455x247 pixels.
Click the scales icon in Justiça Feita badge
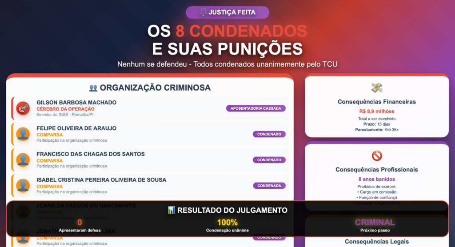point(203,12)
